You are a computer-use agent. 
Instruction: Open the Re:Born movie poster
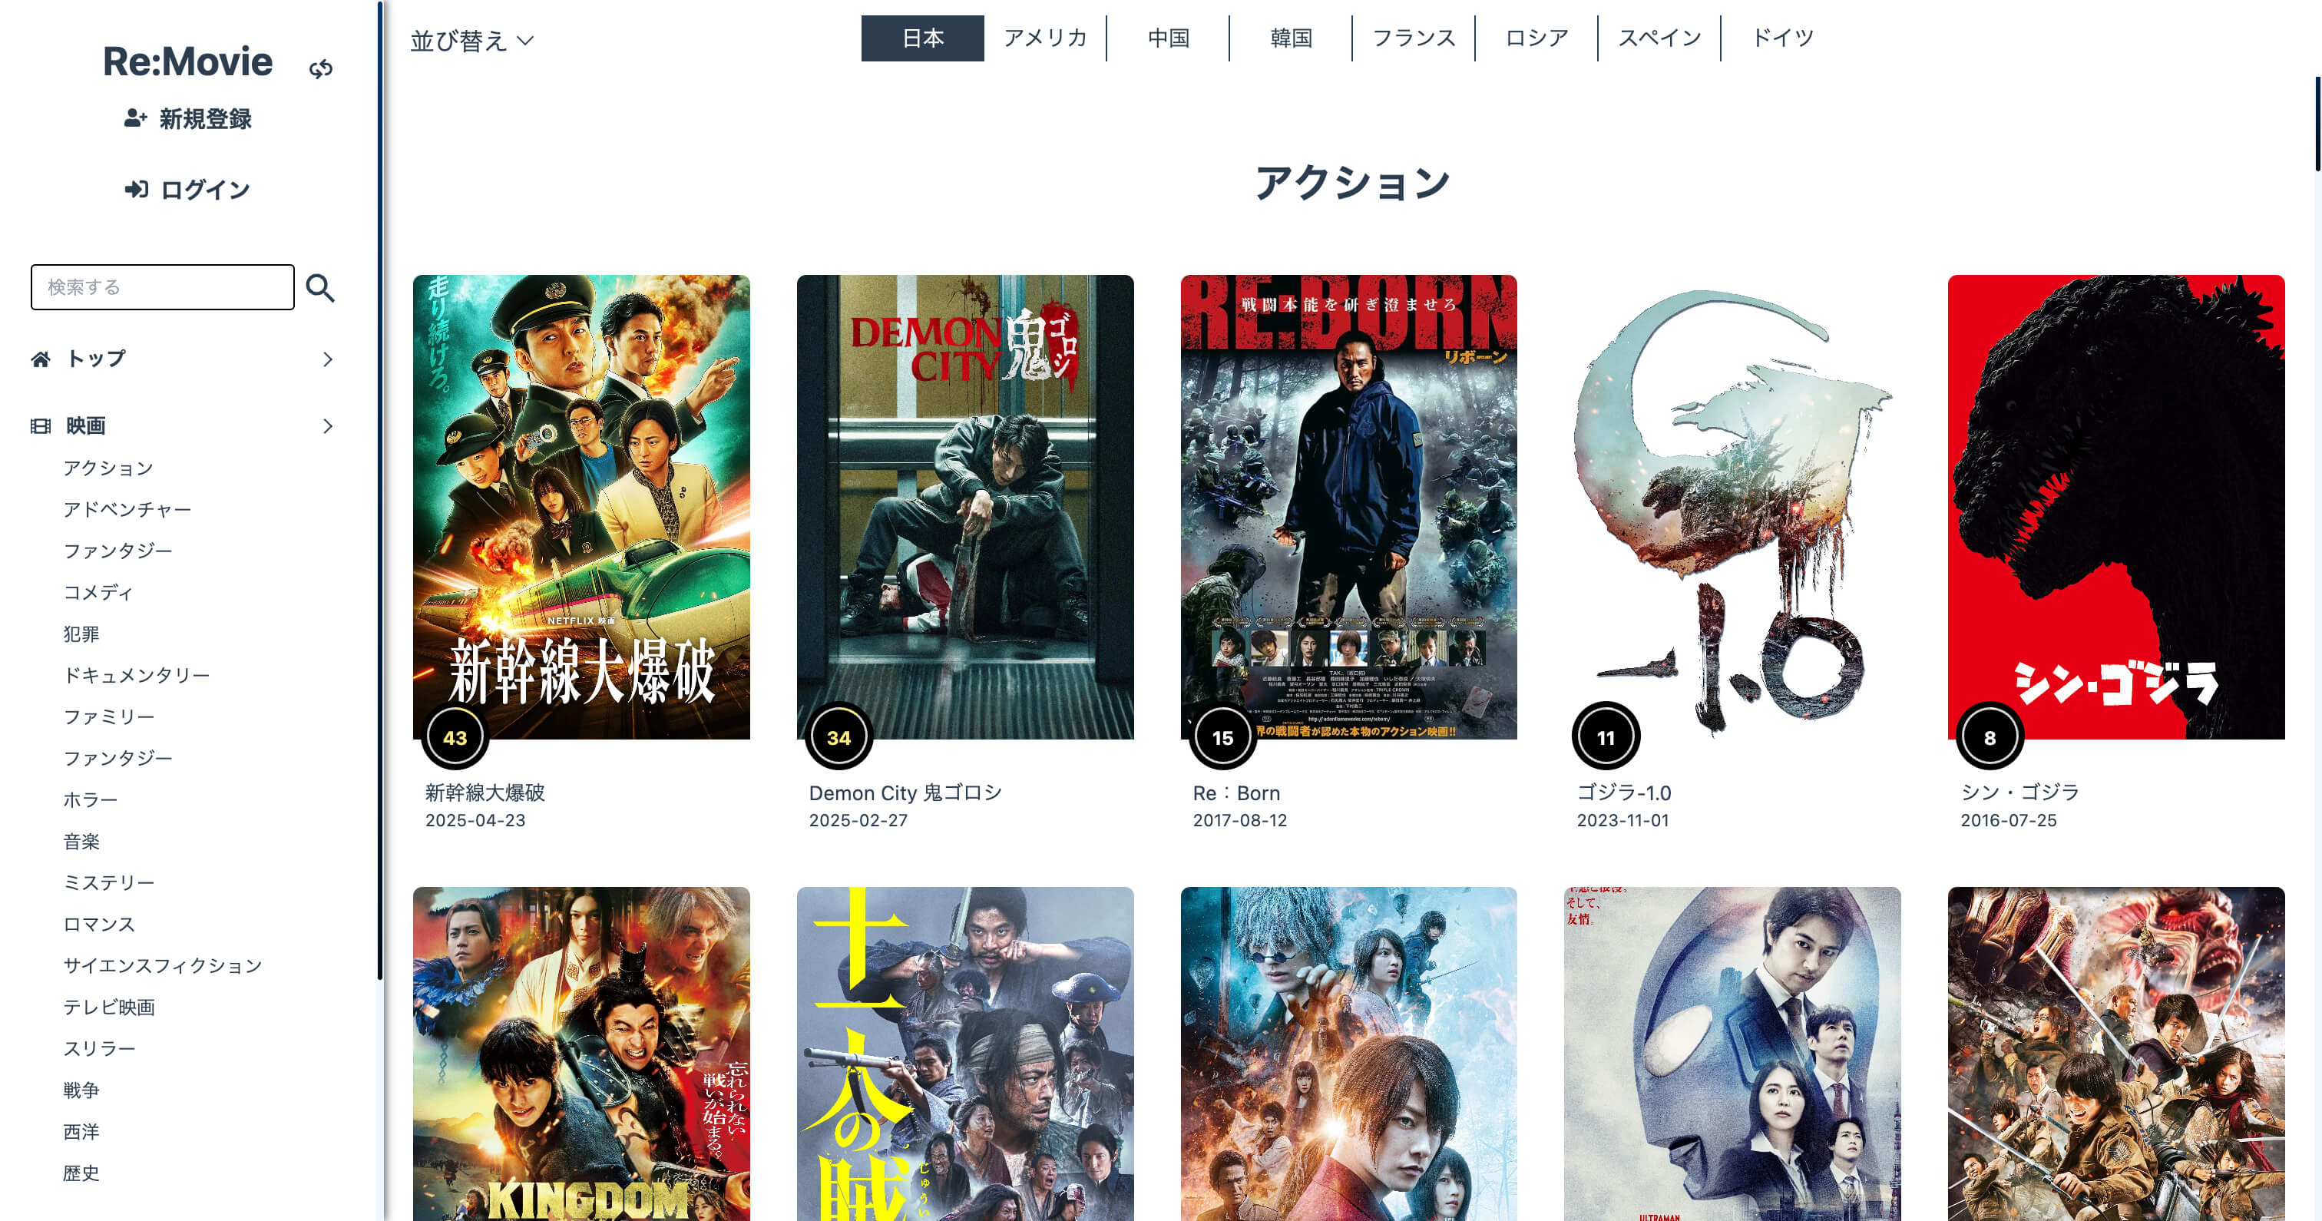pyautogui.click(x=1348, y=507)
